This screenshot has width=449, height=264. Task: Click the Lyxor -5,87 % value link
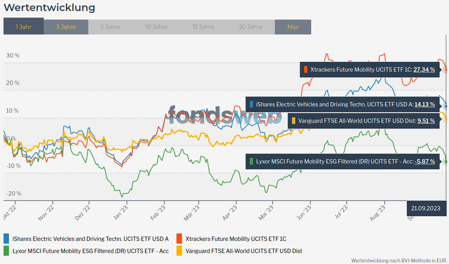click(x=425, y=161)
